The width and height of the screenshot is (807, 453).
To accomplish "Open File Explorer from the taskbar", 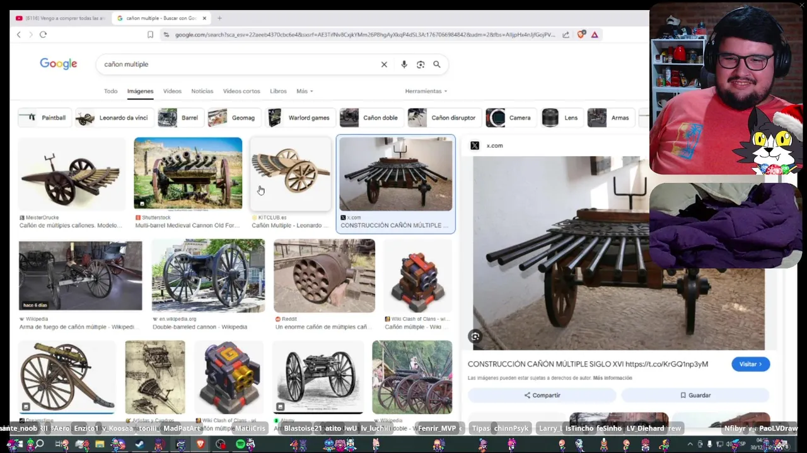I will [x=100, y=444].
